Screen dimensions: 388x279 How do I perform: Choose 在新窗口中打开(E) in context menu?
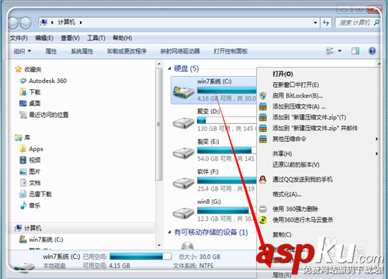pos(296,84)
